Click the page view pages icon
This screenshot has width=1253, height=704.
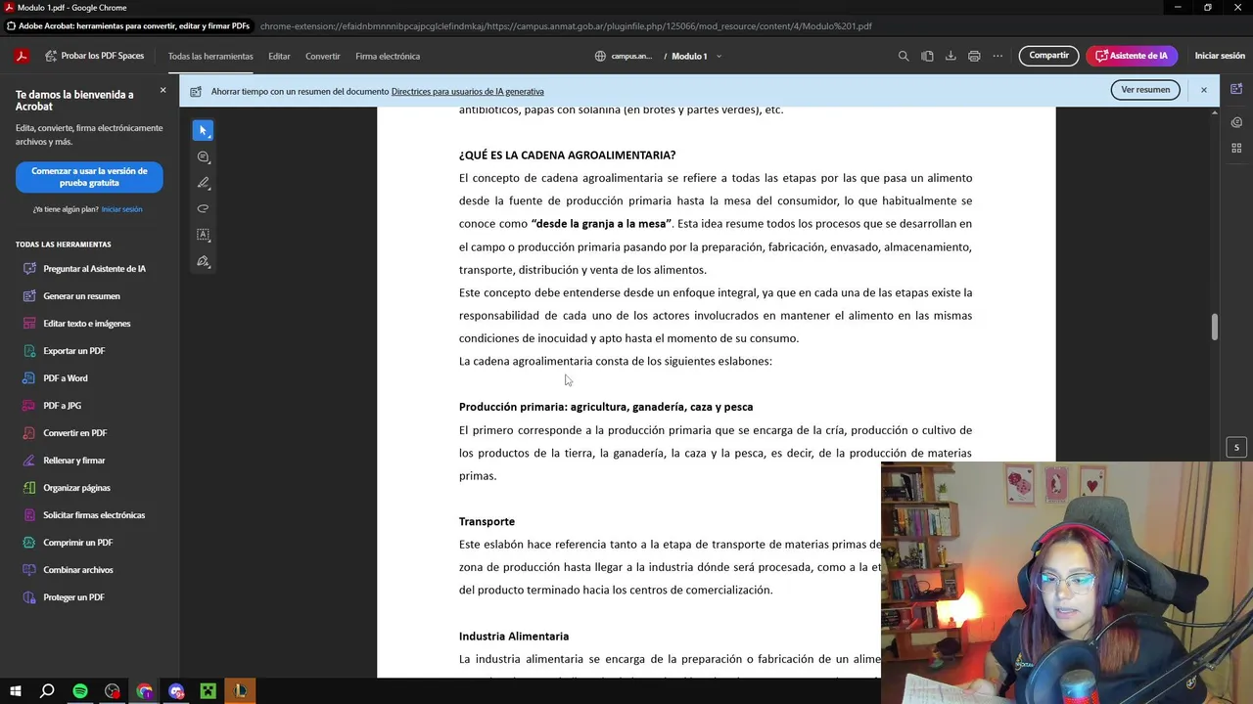[x=927, y=56]
